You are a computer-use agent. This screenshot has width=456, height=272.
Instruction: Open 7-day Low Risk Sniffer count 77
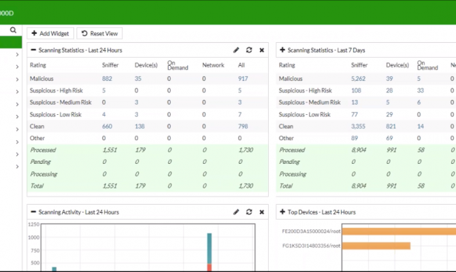point(355,114)
